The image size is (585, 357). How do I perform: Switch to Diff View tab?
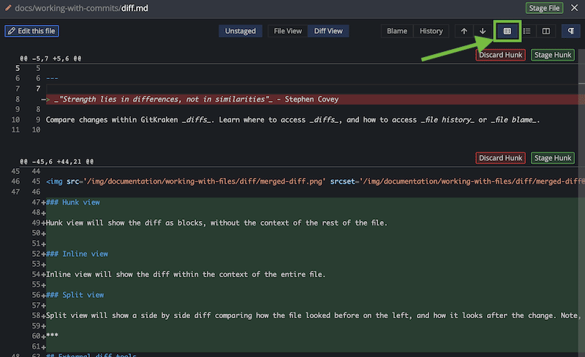tap(328, 31)
